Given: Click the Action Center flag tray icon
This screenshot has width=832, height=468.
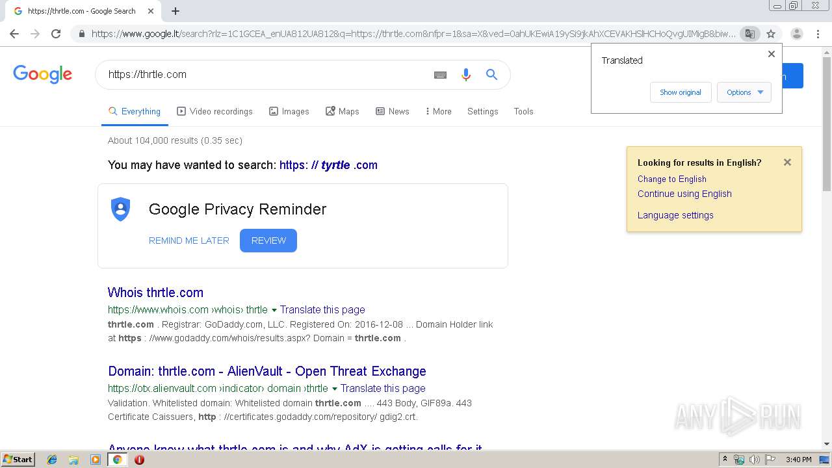Looking at the screenshot, I should pyautogui.click(x=770, y=460).
